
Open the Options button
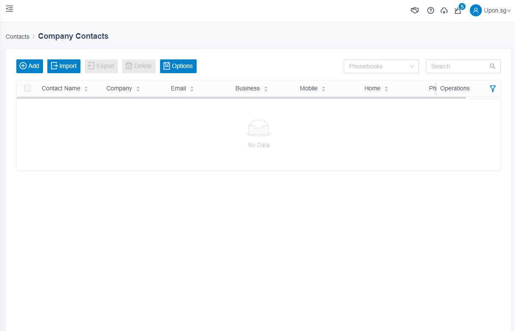178,66
